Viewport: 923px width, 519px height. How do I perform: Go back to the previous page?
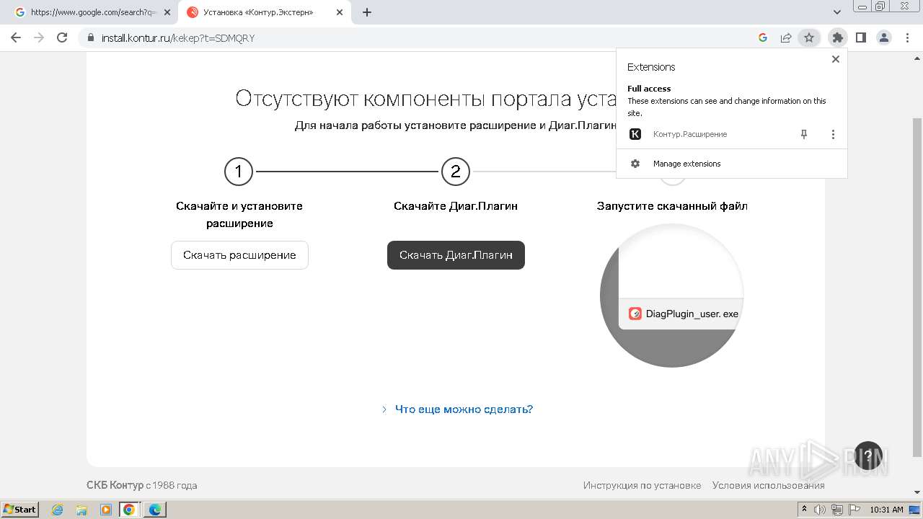[16, 37]
